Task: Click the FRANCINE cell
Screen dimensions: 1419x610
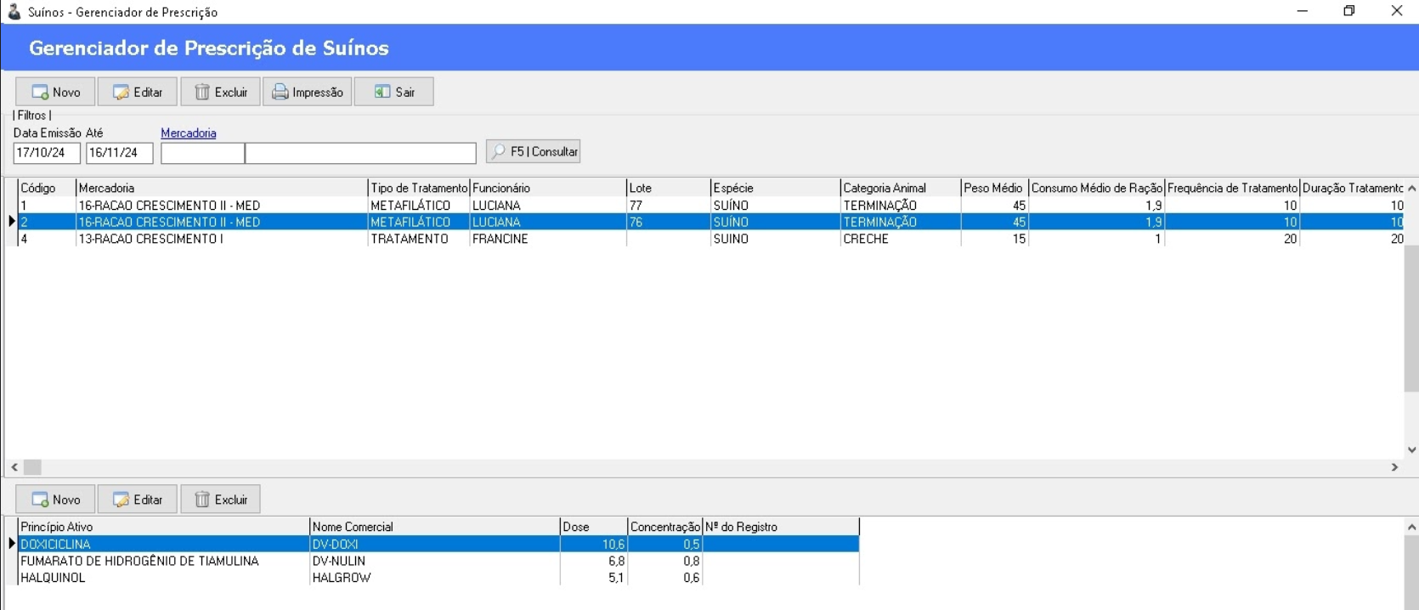Action: 548,239
